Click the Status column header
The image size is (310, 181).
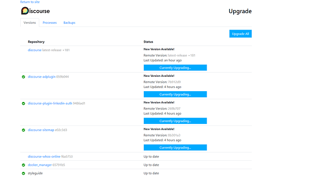click(x=148, y=42)
